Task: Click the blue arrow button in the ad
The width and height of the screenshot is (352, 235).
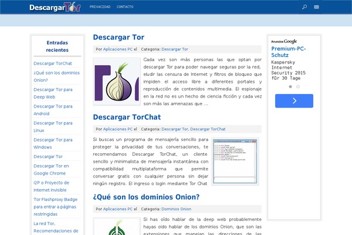Action: click(294, 100)
